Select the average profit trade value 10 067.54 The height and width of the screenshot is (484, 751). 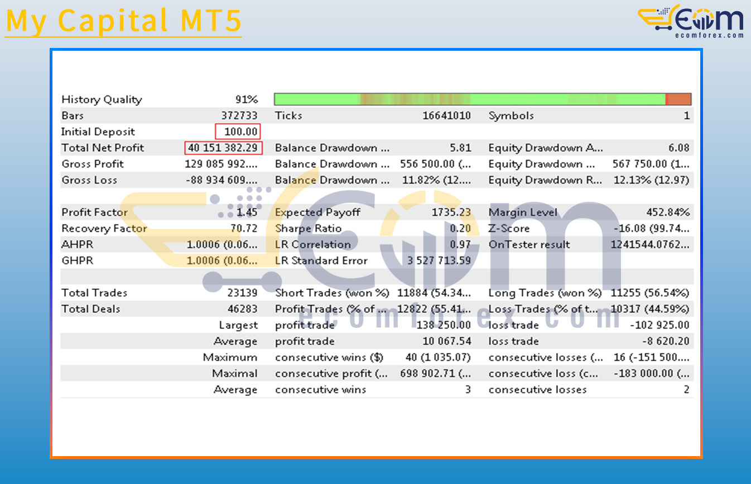[x=447, y=341]
